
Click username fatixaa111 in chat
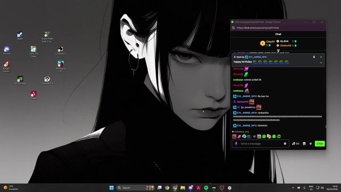tap(242, 102)
